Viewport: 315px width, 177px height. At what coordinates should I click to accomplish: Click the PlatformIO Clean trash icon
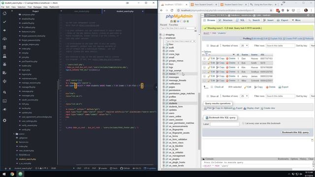tap(4, 47)
